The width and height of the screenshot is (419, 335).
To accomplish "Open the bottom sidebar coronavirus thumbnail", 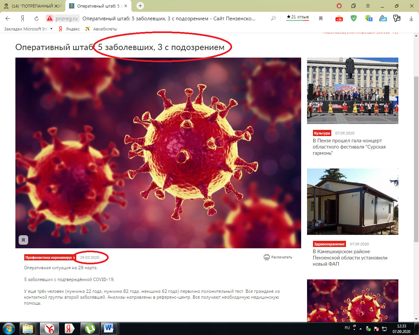I will click(353, 301).
